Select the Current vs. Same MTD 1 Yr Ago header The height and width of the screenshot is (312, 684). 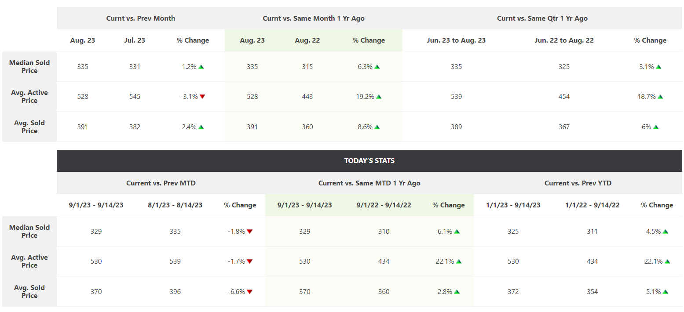pos(369,183)
